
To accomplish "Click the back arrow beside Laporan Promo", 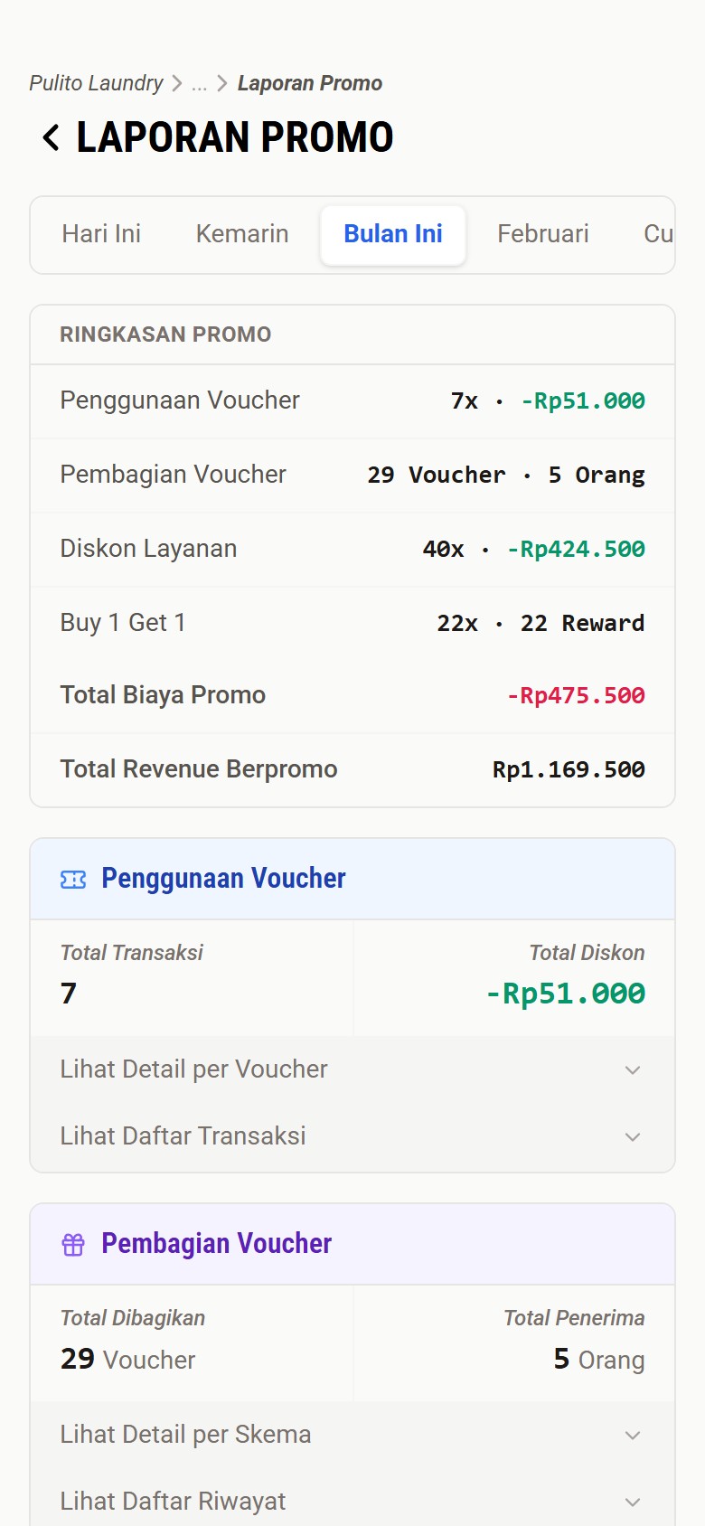I will (52, 137).
